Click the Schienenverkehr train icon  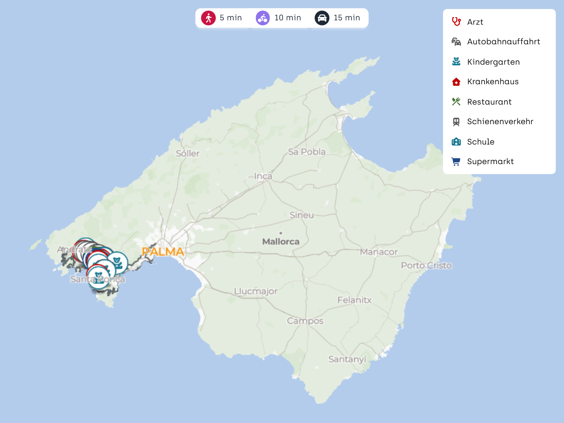click(x=456, y=122)
